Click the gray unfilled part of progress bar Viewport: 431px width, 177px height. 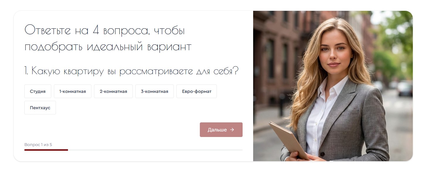click(155, 150)
